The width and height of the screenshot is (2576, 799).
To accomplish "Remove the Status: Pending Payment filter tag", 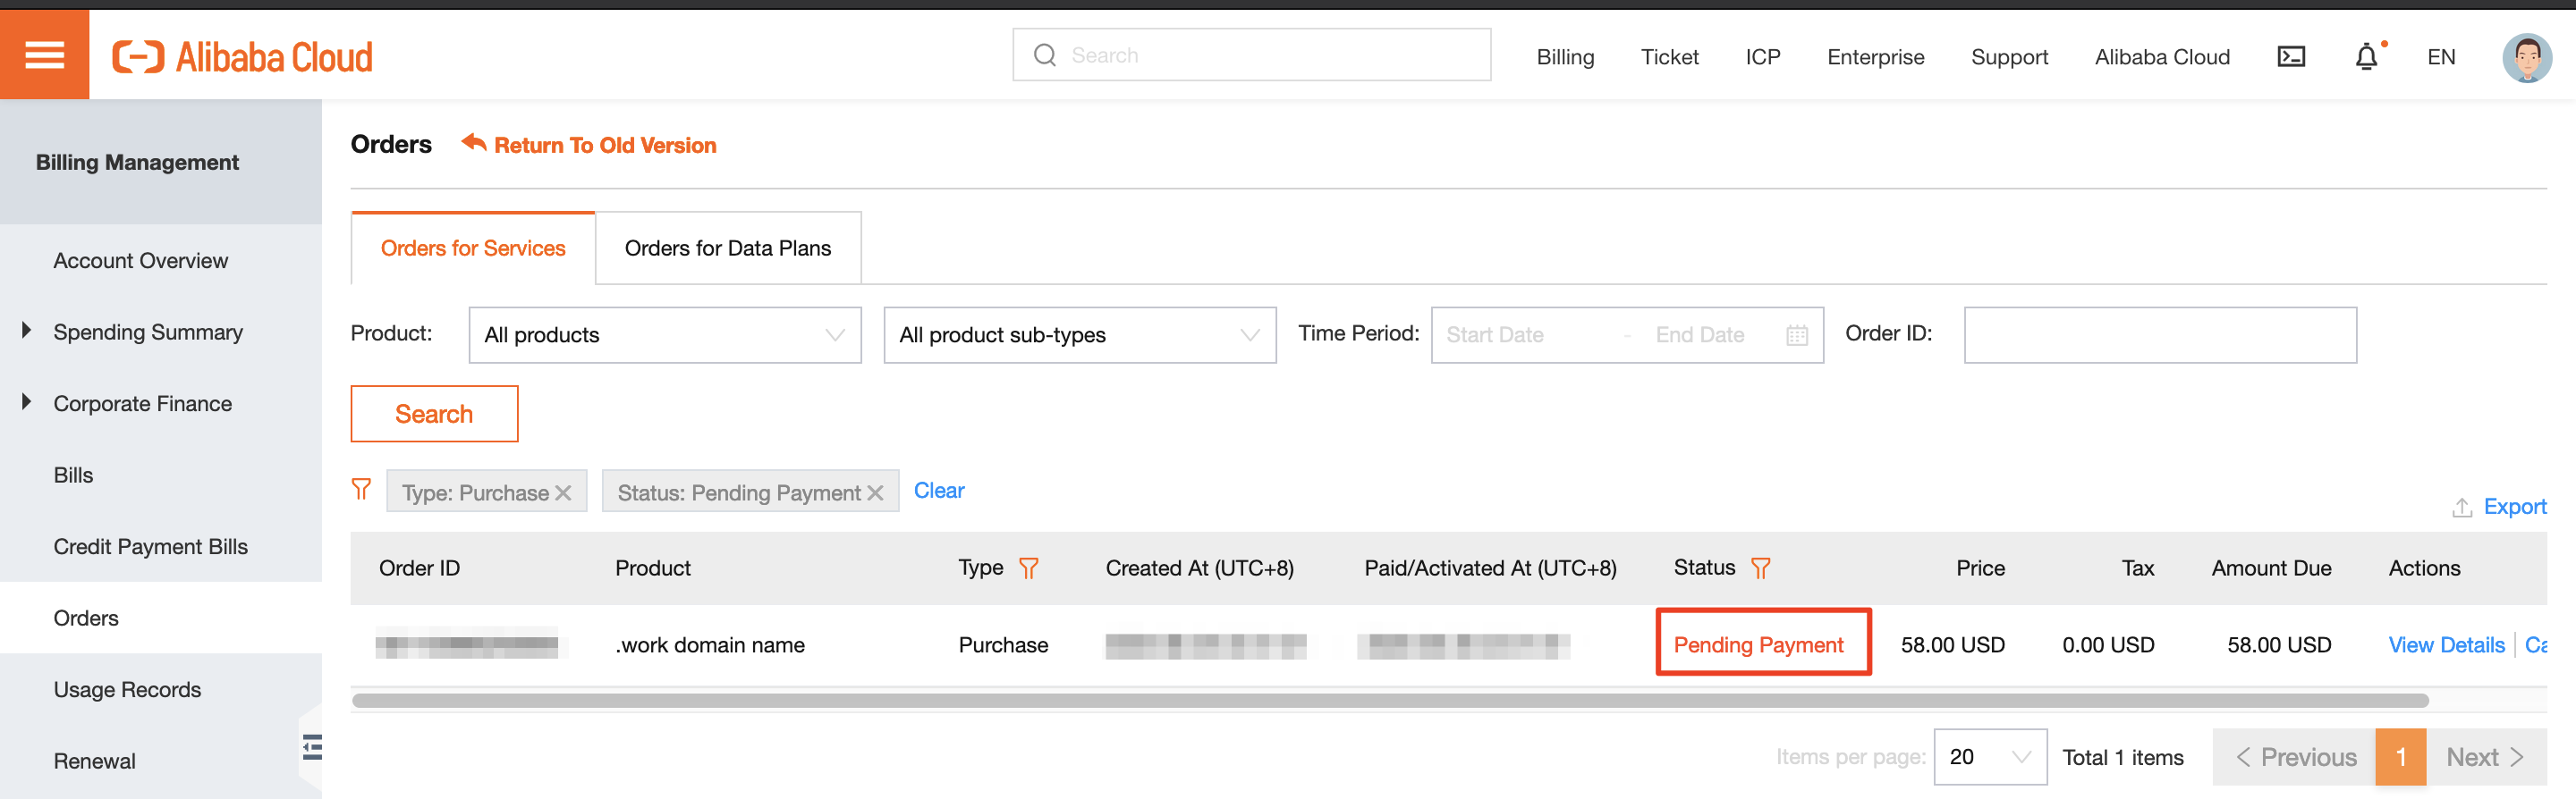I will point(875,492).
